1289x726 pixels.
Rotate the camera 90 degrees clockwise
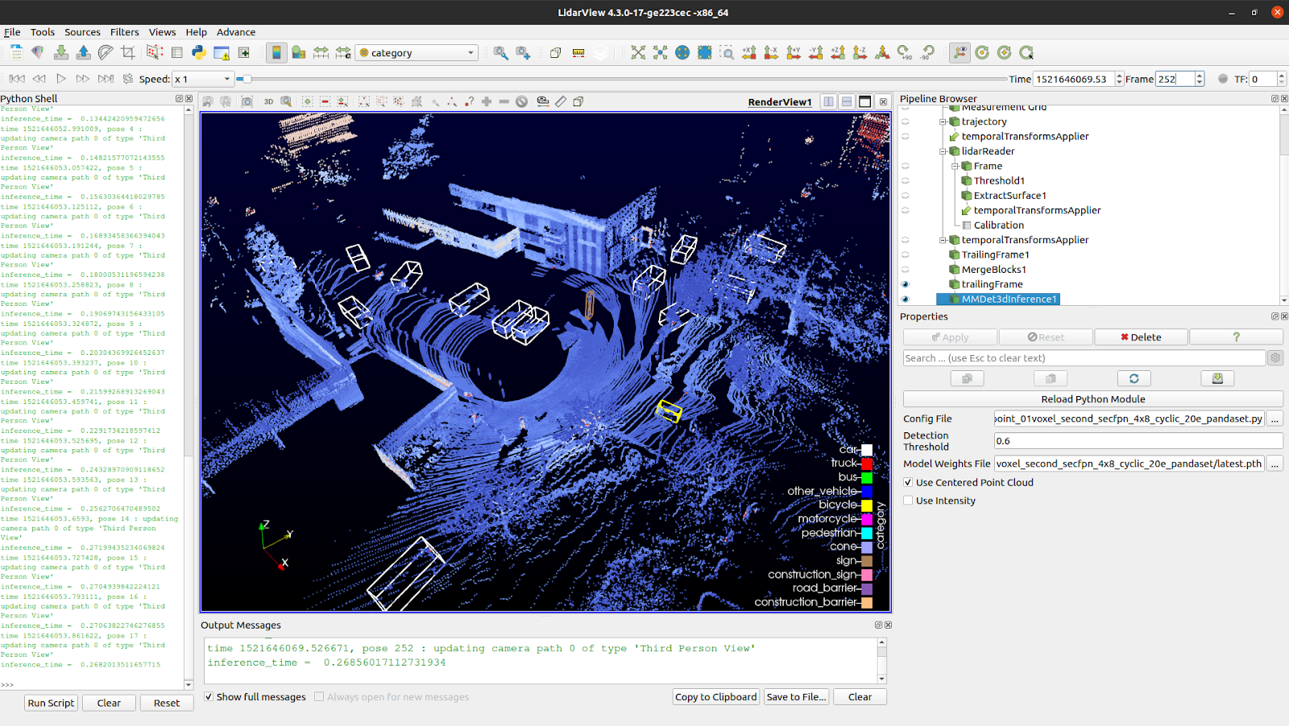tap(901, 52)
